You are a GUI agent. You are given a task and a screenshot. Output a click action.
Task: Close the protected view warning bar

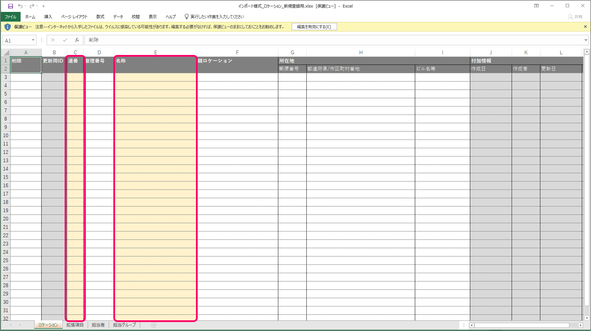(585, 27)
